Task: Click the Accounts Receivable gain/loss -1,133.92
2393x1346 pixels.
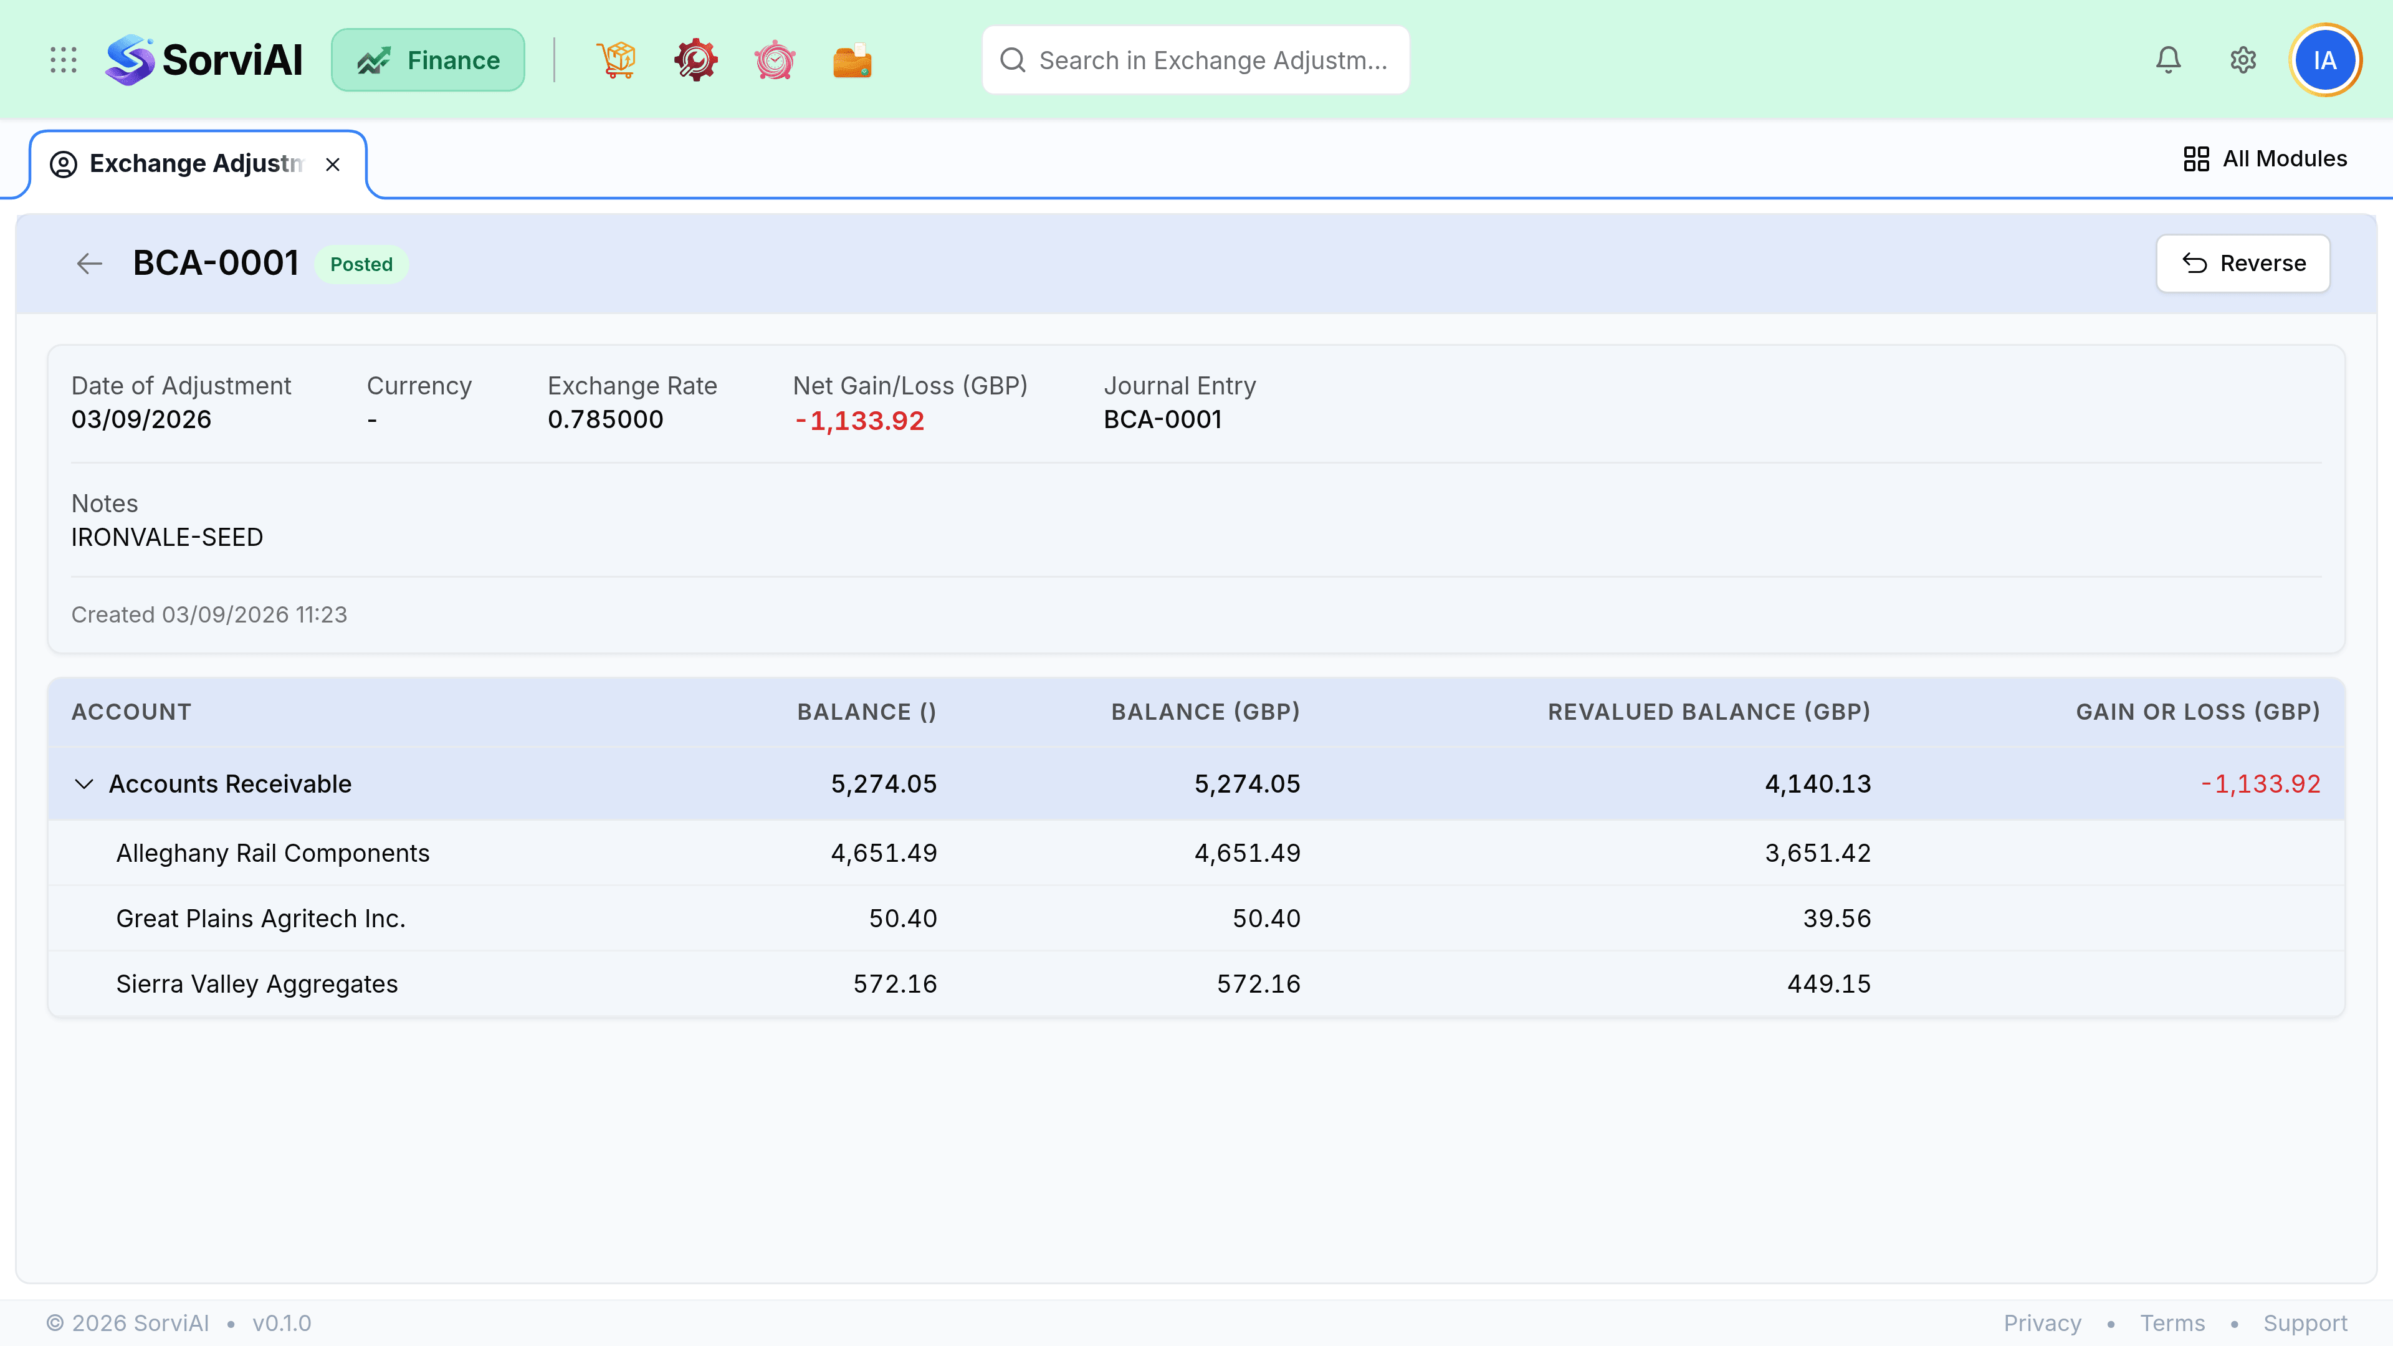Action: [x=2260, y=784]
